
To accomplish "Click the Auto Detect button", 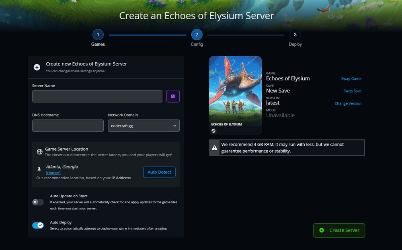I will click(159, 172).
